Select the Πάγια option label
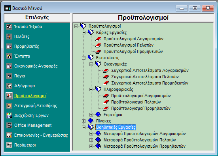Image resolution: width=218 pixels, height=156 pixels. click(x=20, y=76)
